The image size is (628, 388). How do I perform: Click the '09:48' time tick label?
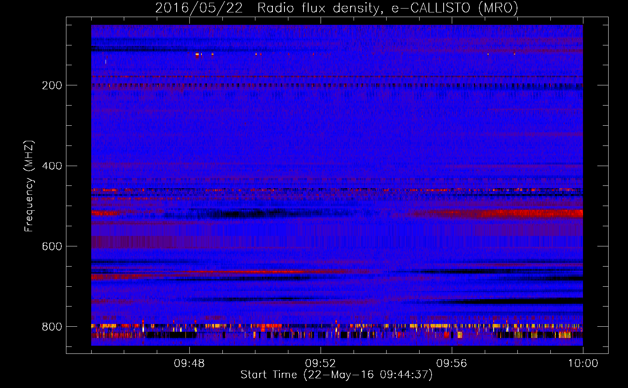tap(189, 364)
